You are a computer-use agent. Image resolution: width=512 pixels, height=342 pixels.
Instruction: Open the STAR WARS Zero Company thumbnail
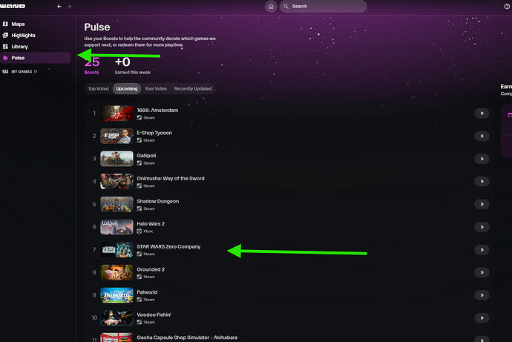[117, 250]
